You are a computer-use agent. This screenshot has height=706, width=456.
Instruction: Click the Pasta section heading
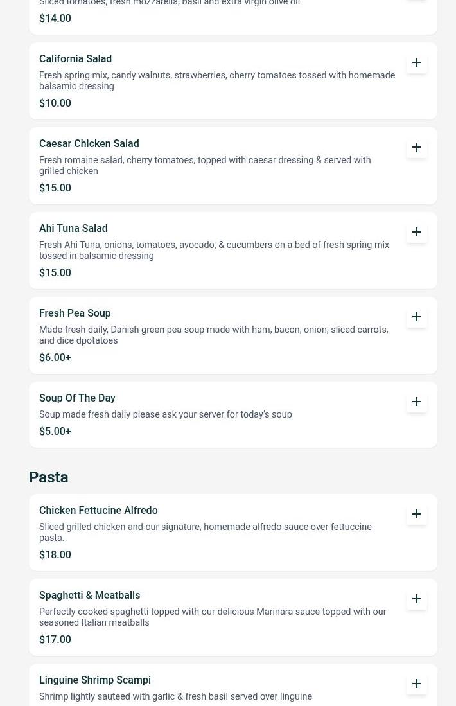48,477
